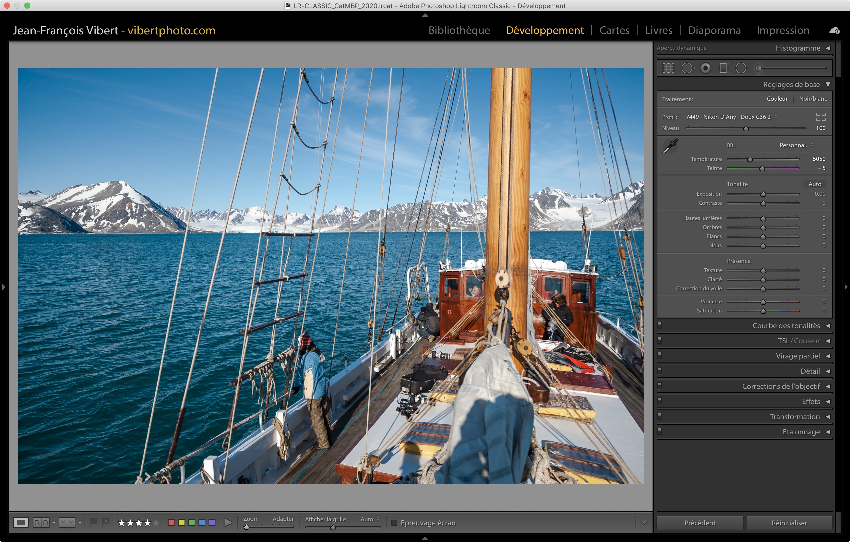The width and height of the screenshot is (850, 542).
Task: Open the Cartes module
Action: [614, 30]
